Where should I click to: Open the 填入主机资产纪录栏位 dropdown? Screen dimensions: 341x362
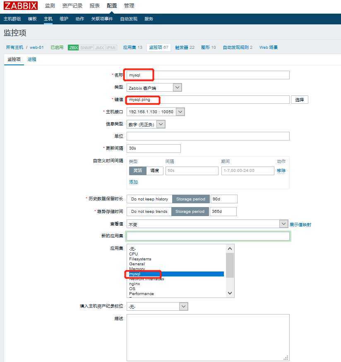[x=157, y=306]
